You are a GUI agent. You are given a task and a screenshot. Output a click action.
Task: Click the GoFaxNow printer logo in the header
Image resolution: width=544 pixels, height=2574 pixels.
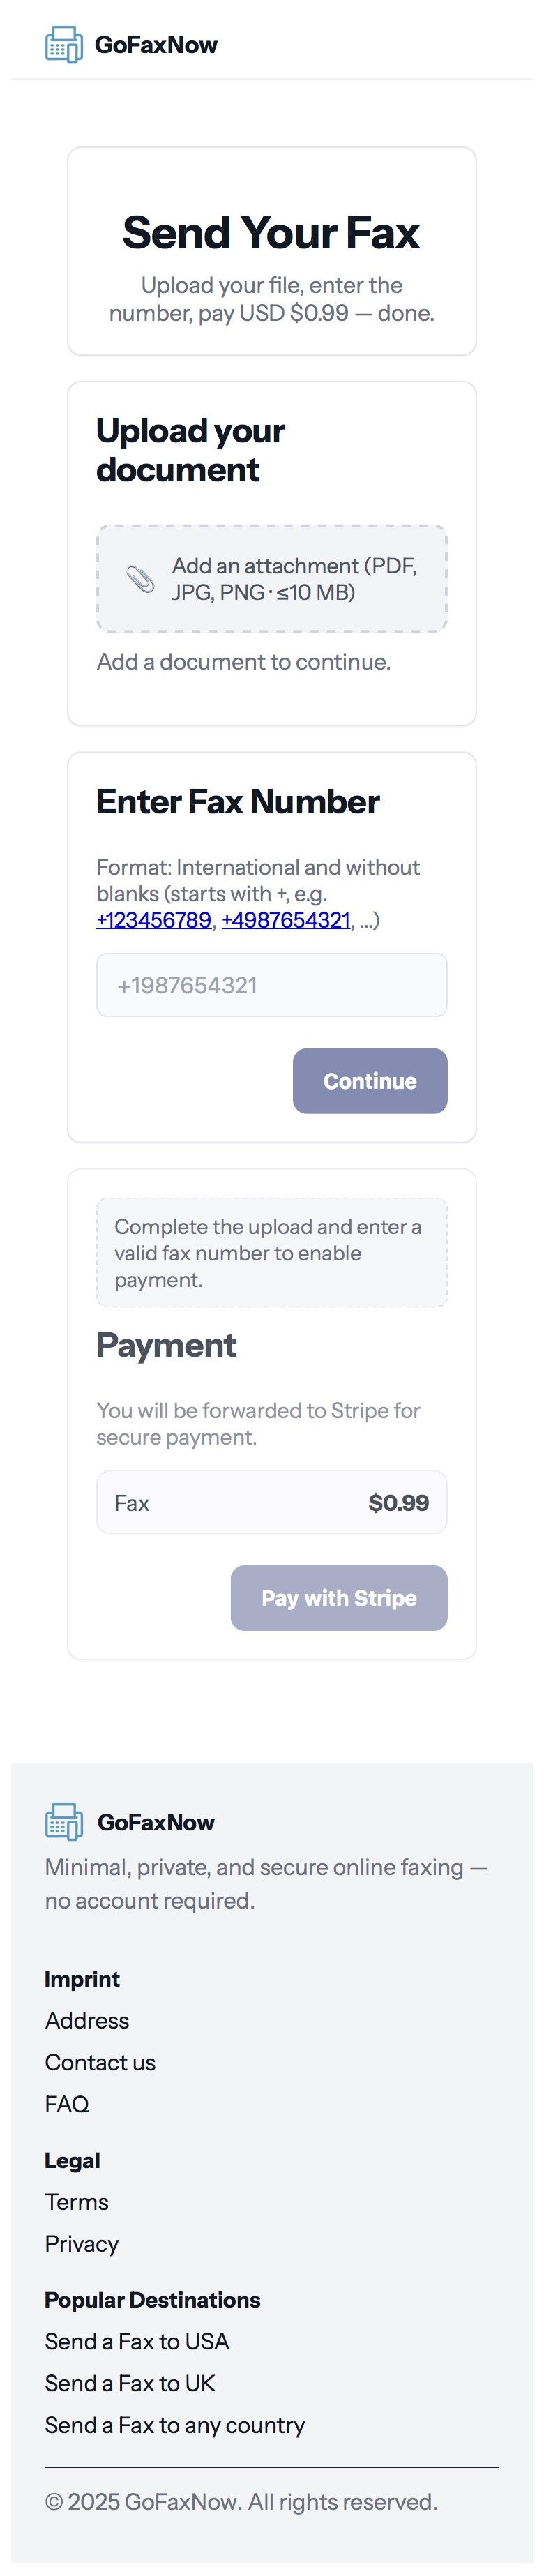coord(63,44)
